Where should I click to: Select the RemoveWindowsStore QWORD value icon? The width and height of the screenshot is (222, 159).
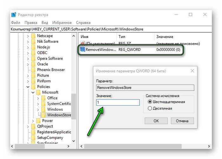click(82, 49)
